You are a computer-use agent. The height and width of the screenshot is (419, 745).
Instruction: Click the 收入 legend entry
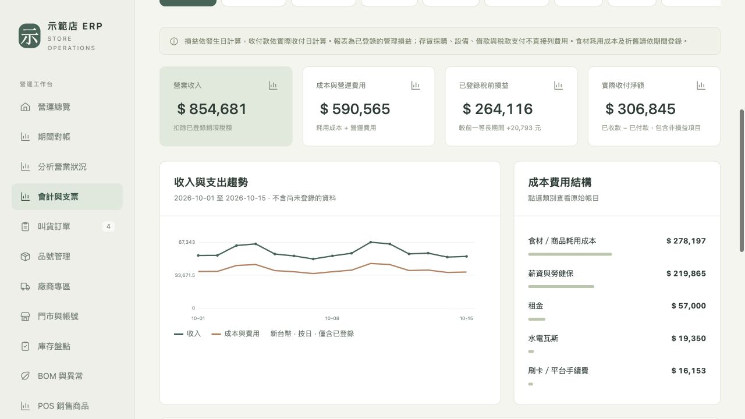[x=187, y=334]
